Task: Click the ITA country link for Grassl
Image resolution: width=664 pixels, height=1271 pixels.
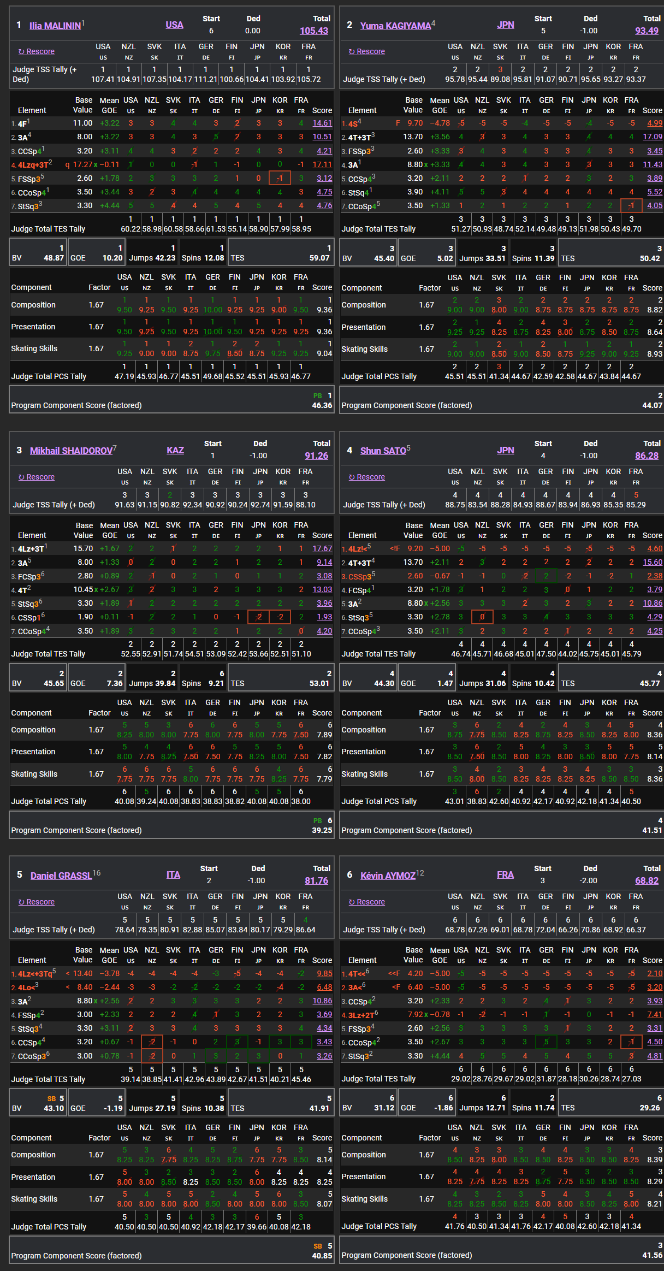Action: point(173,874)
